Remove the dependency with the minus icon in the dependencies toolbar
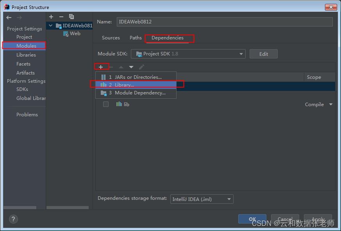Viewport: 341px width, 231px height. pos(111,67)
